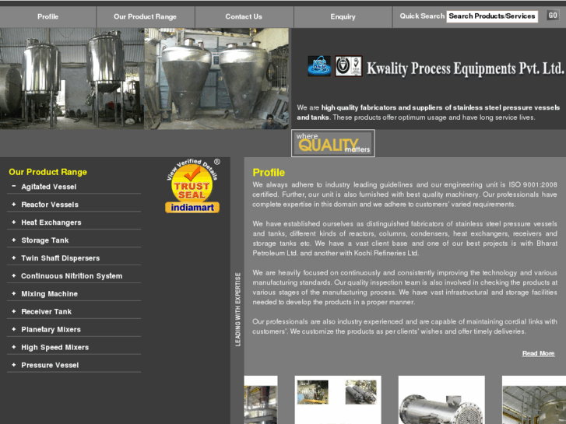
Task: Open the Agitated Vessel product link
Action: click(x=49, y=187)
